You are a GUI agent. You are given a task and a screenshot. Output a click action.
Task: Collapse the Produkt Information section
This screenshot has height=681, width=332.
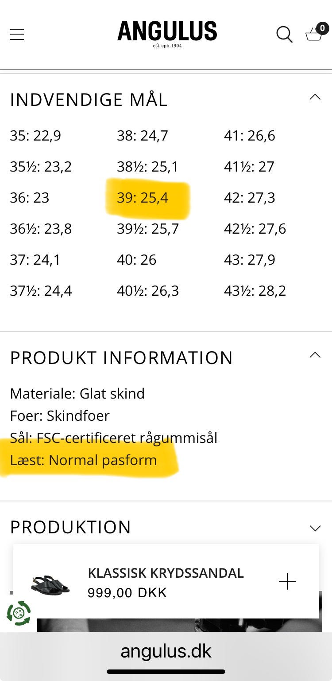point(315,355)
